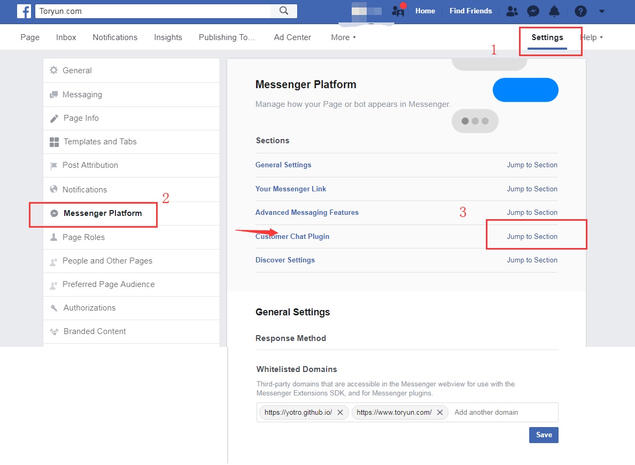The width and height of the screenshot is (635, 465).
Task: Open the Publishing Tools tab
Action: (227, 37)
